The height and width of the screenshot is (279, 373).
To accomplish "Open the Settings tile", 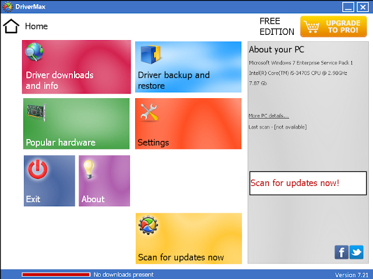I will point(188,124).
